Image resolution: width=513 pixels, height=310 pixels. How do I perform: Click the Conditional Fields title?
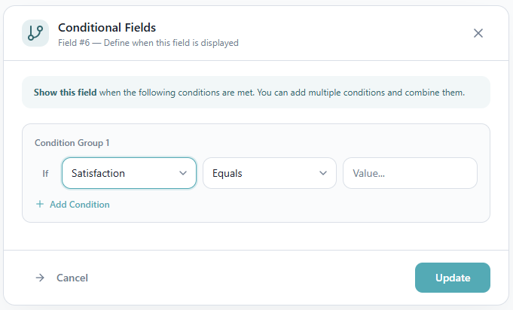pos(107,28)
